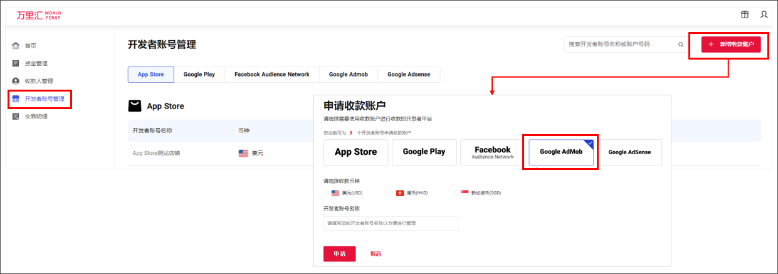Click the WorldFirst 万里汇 logo
This screenshot has height=274, width=778.
[x=39, y=14]
